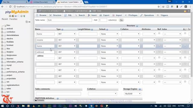Open Structure help icon

(137, 26)
